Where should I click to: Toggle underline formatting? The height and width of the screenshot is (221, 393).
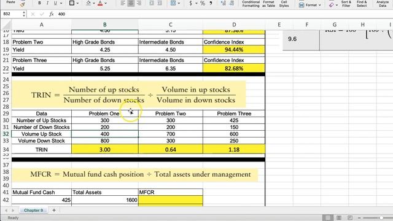coord(55,3)
